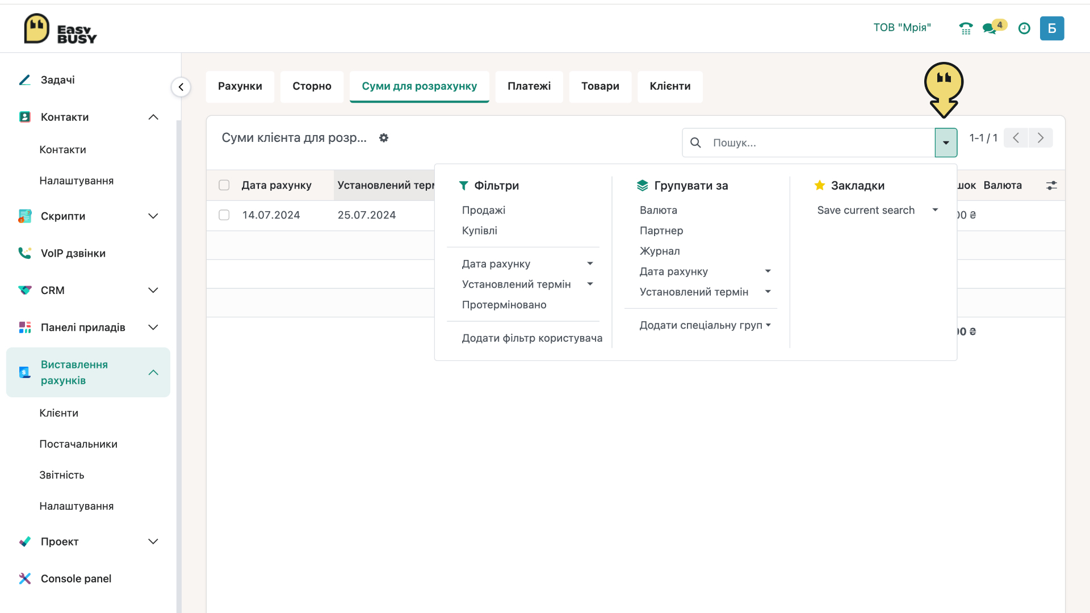The image size is (1090, 613).
Task: Collapse the Контакти menu section
Action: (153, 117)
